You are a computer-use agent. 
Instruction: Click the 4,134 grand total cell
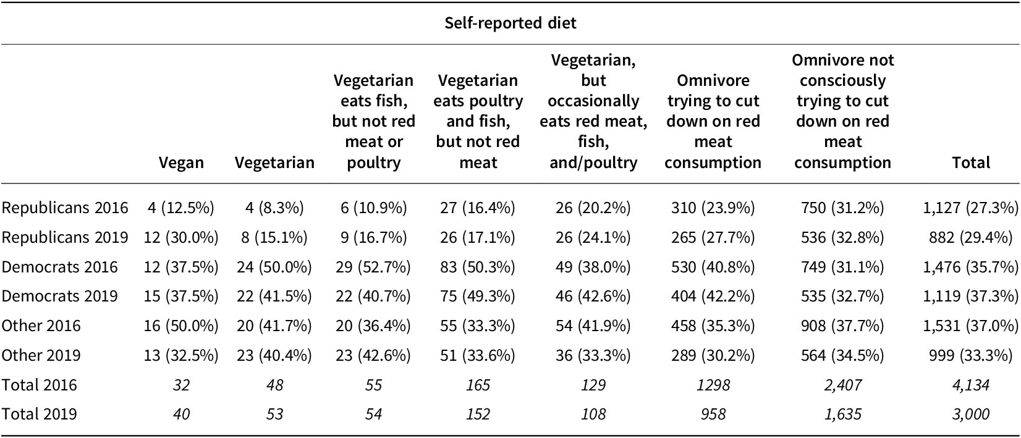(971, 385)
